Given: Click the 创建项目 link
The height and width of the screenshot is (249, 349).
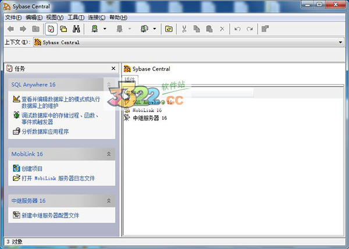Looking at the screenshot, I should coord(32,169).
